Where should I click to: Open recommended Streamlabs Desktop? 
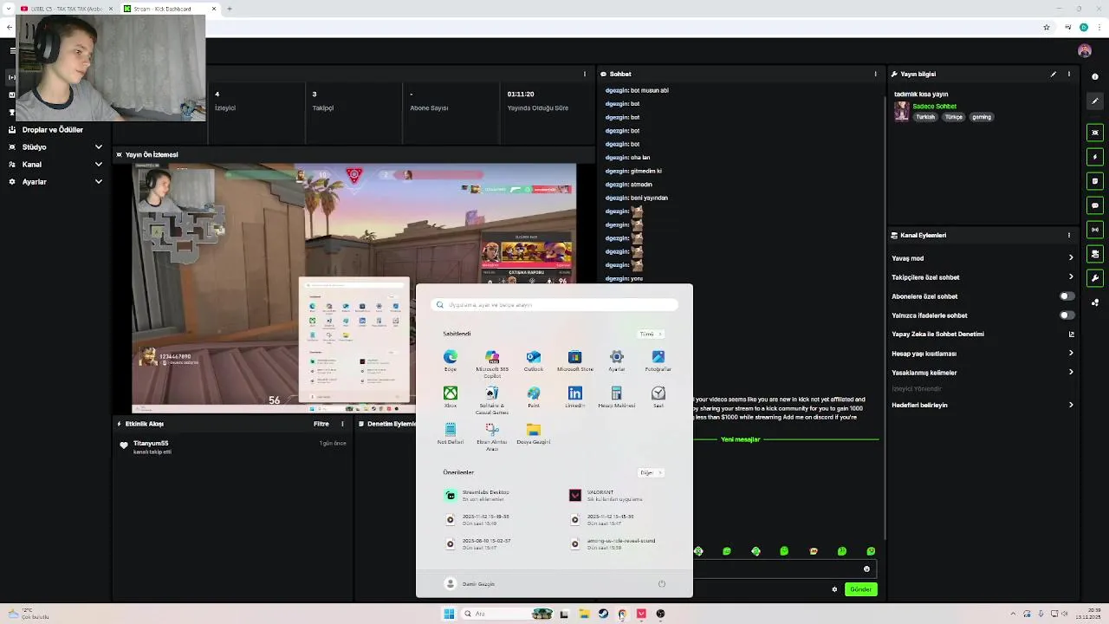coord(478,495)
